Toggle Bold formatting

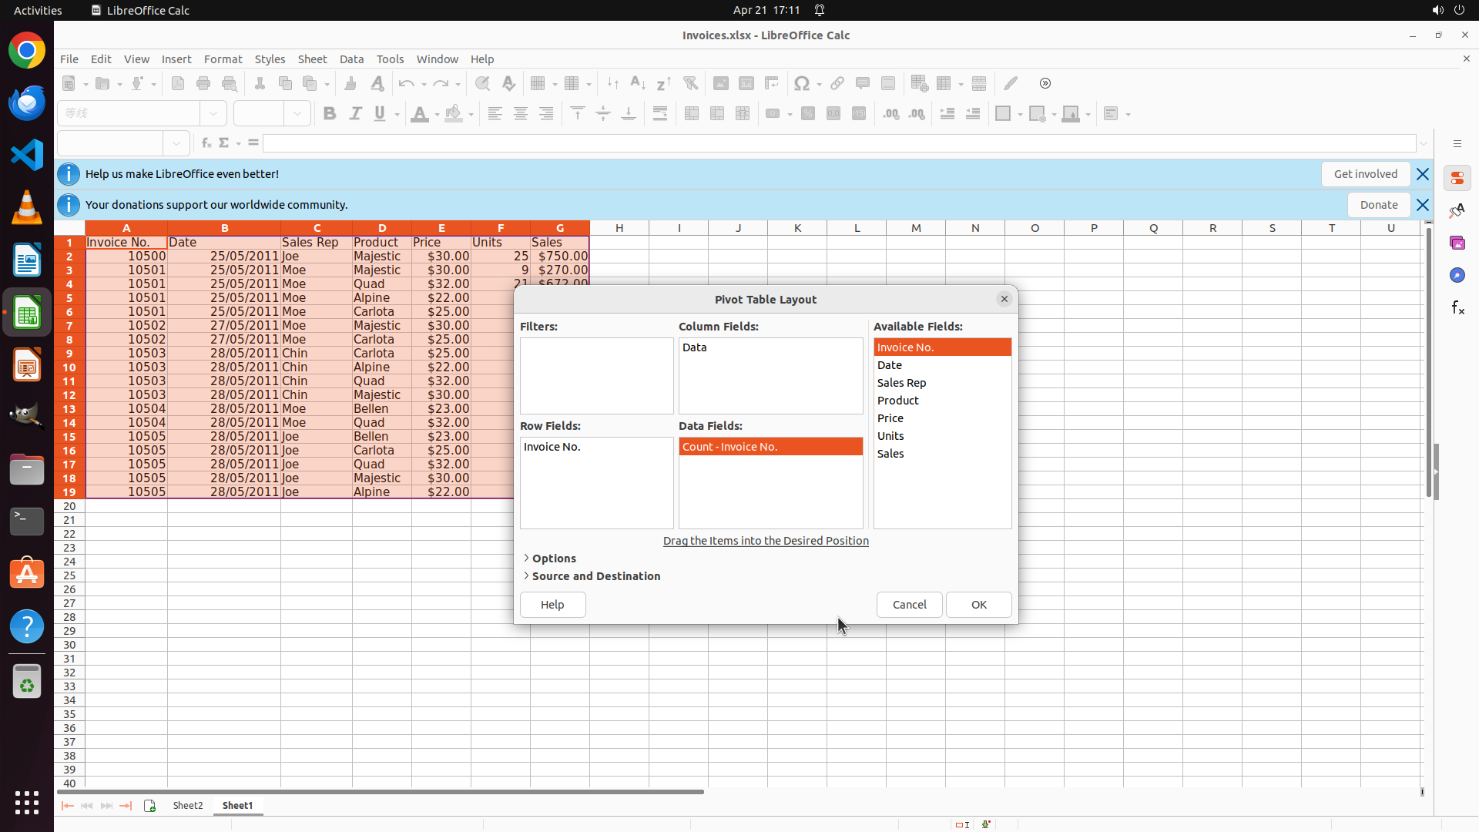click(x=330, y=114)
